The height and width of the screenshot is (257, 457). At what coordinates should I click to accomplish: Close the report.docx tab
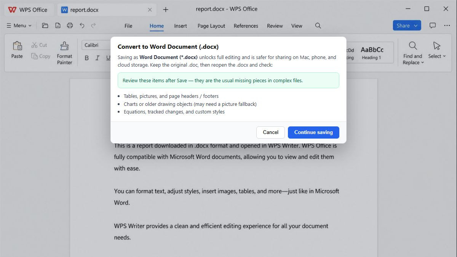[x=150, y=10]
